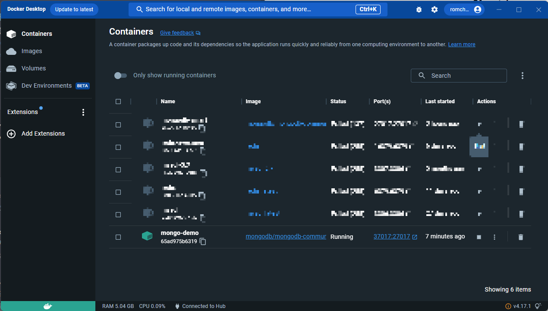
Task: Click Add Extensions plus icon
Action: 11,133
